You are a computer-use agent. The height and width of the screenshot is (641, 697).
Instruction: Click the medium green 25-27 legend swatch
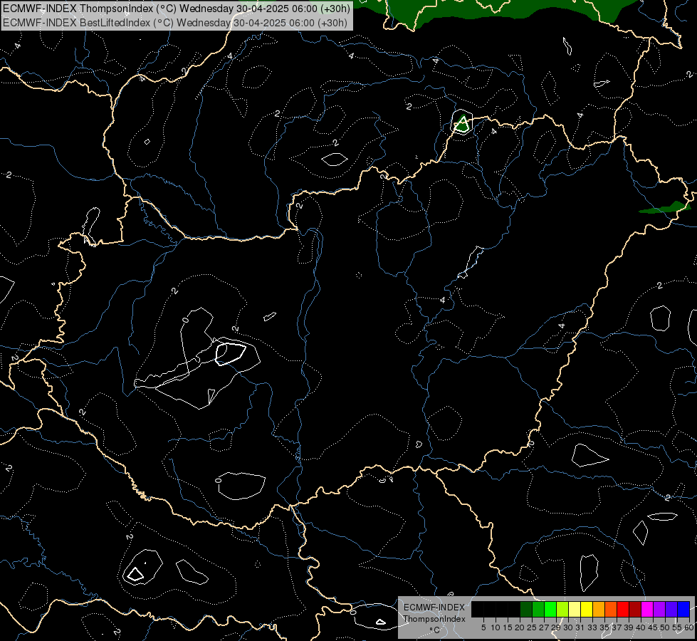click(x=538, y=609)
